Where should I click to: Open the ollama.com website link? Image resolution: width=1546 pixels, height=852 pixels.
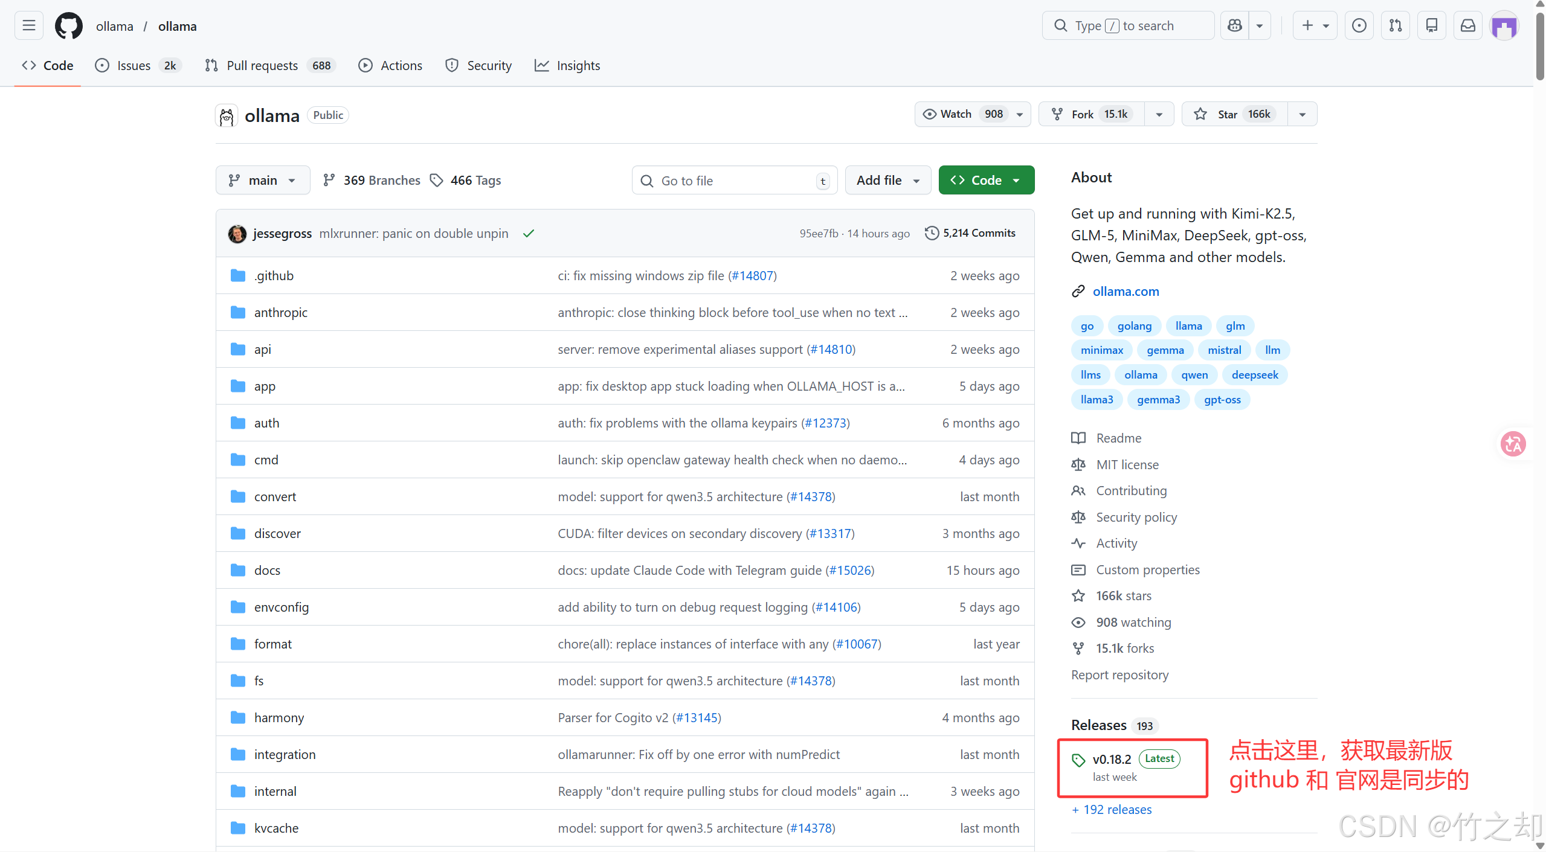[1126, 291]
